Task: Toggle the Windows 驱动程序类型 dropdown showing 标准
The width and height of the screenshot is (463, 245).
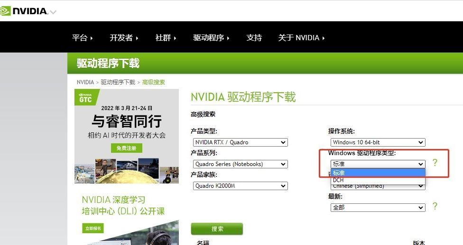Action: (x=378, y=164)
